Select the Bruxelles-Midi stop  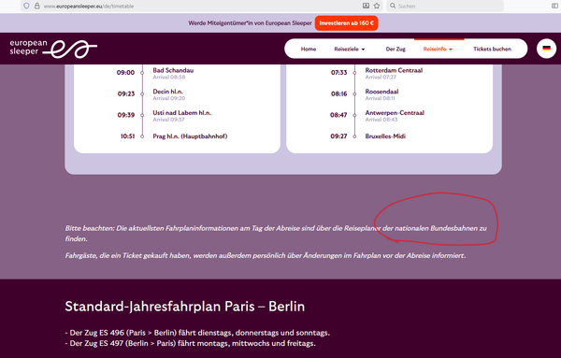point(385,136)
